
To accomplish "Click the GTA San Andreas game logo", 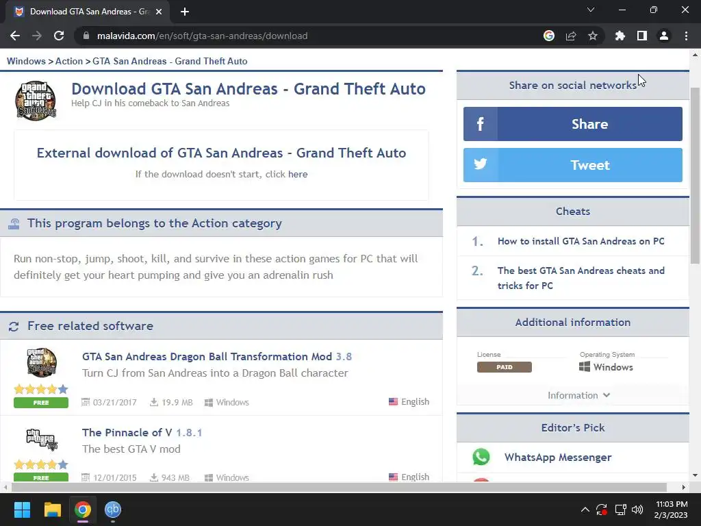I will 36,101.
